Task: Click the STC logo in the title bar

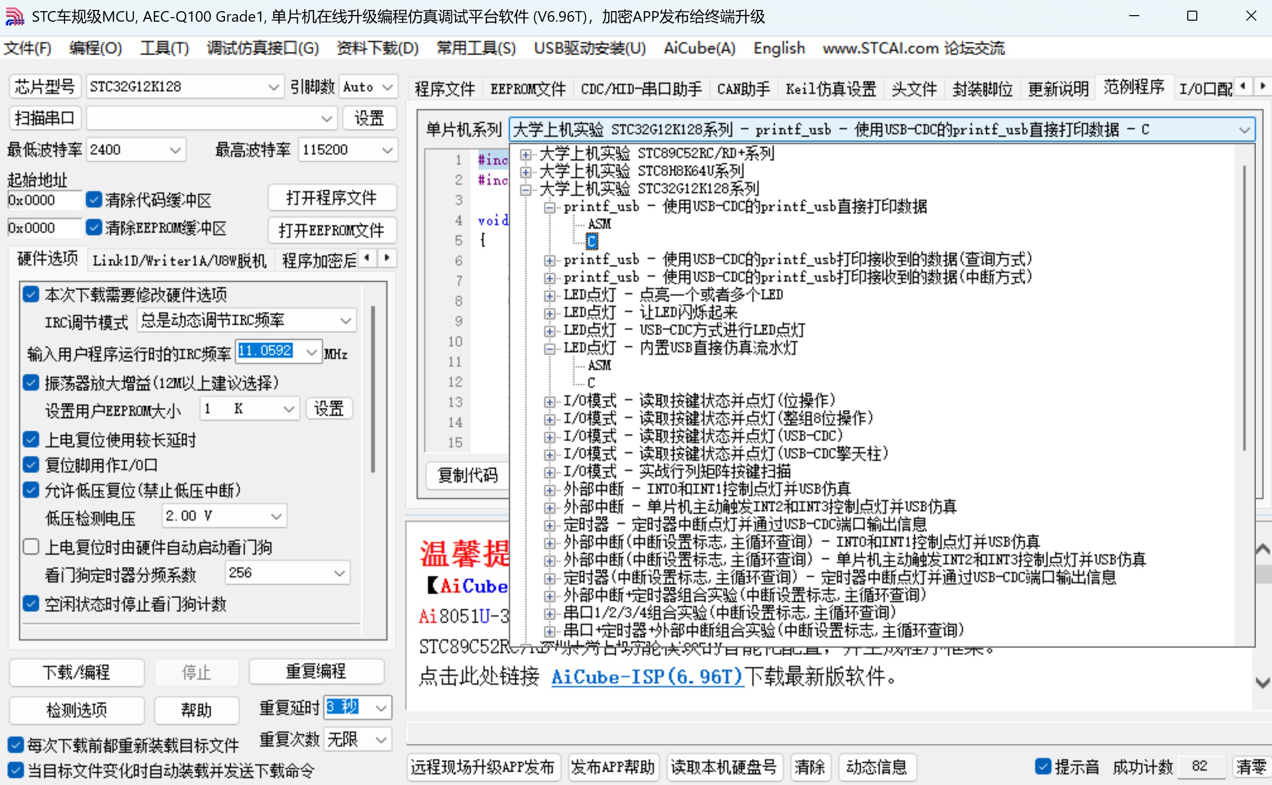Action: tap(15, 16)
